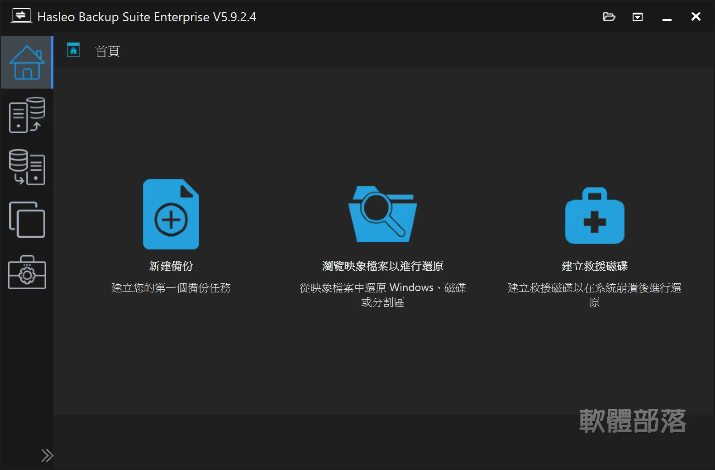This screenshot has width=715, height=470.
Task: Click the 首頁 page title
Action: click(x=108, y=51)
